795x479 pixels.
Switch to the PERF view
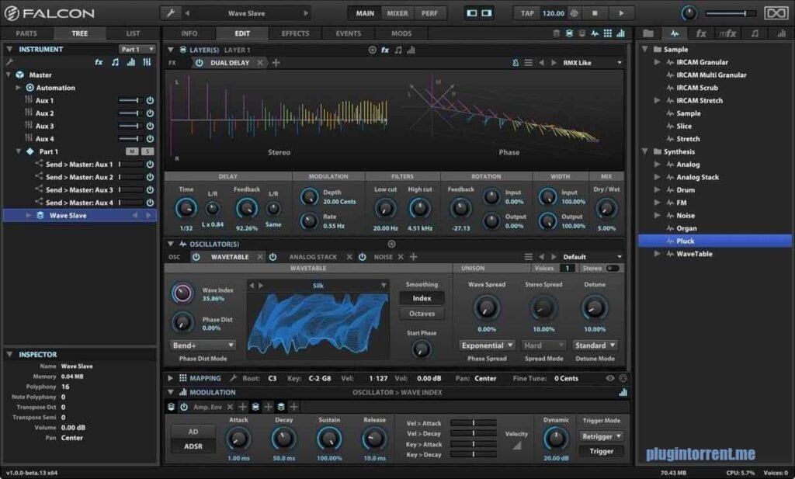click(429, 13)
